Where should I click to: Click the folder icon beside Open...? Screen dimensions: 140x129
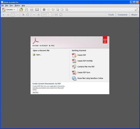click(34, 55)
